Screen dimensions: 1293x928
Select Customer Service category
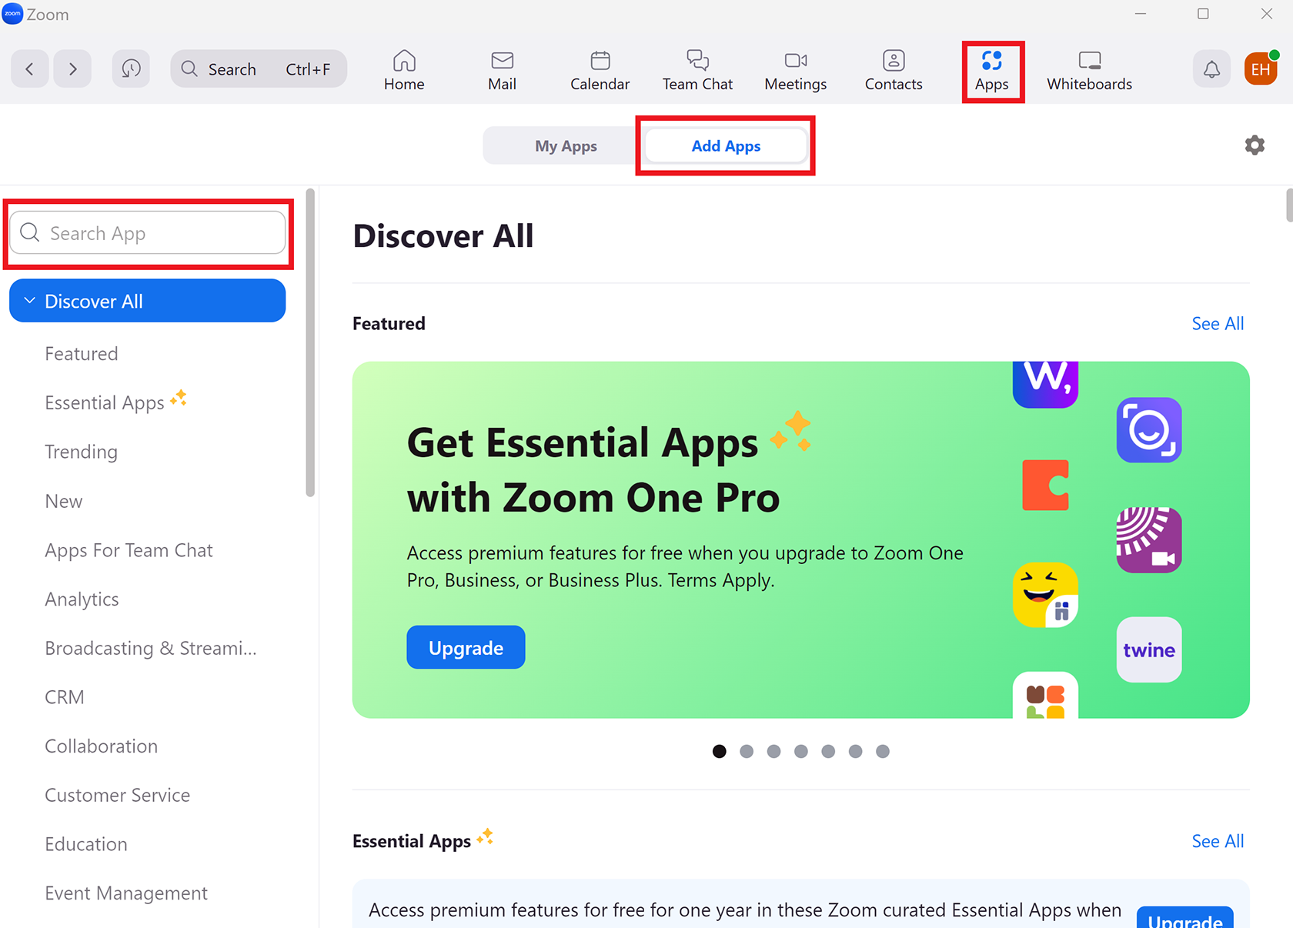(117, 795)
